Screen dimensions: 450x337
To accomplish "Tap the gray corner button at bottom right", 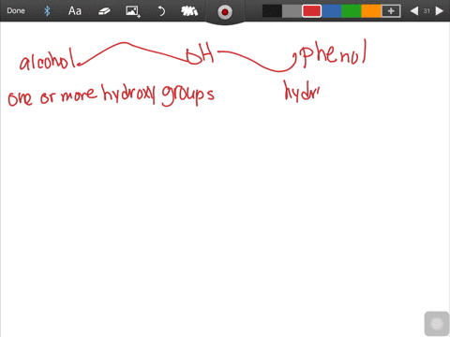I will [437, 324].
